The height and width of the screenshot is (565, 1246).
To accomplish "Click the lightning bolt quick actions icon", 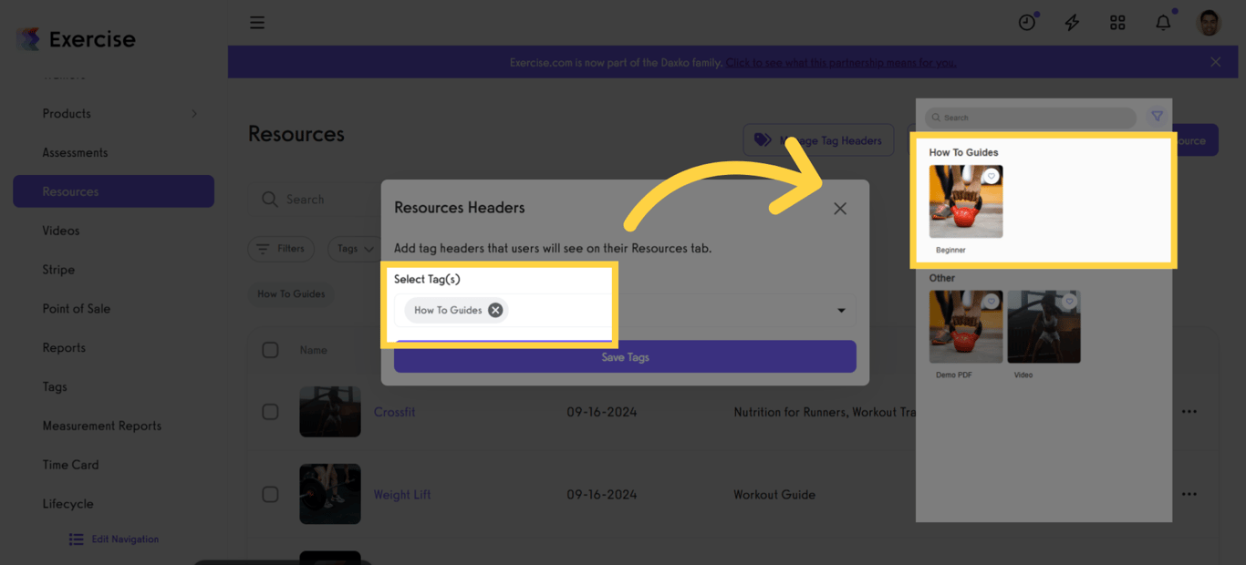I will click(1072, 22).
